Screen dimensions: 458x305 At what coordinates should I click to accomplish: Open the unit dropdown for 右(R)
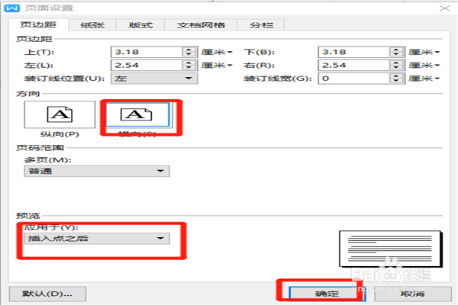point(424,65)
